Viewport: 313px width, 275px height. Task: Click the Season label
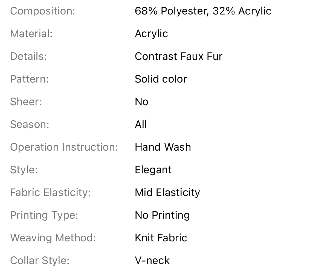[30, 125]
